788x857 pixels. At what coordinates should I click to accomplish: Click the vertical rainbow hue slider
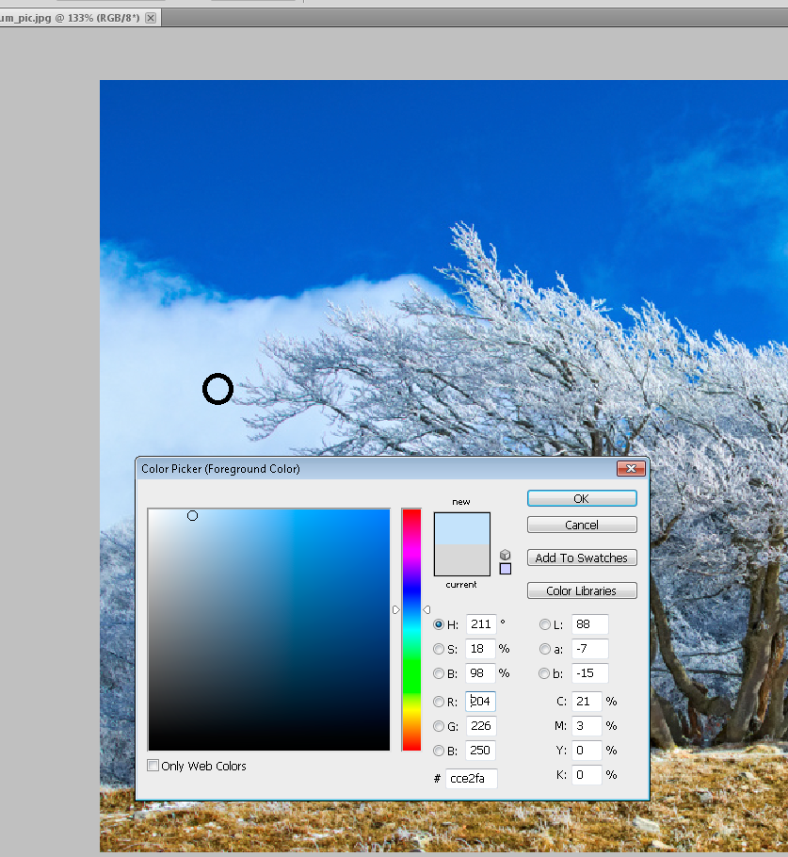coord(411,629)
